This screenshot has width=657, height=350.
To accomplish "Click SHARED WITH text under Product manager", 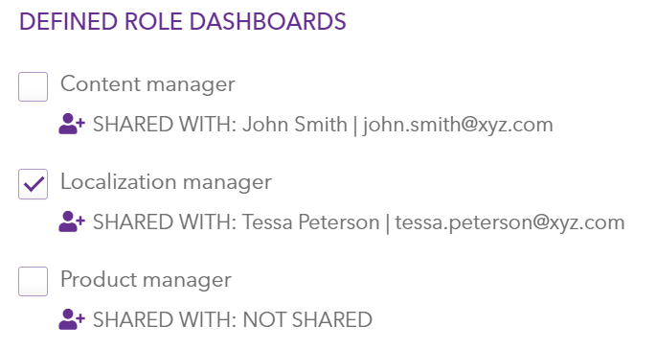I will tap(165, 319).
